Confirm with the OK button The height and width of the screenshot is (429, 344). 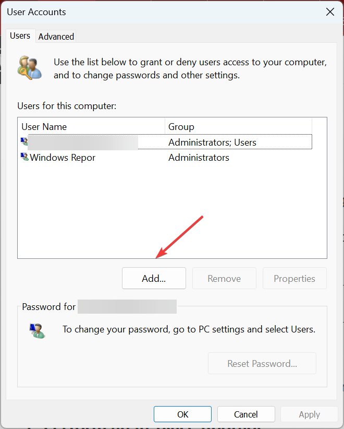pos(183,414)
